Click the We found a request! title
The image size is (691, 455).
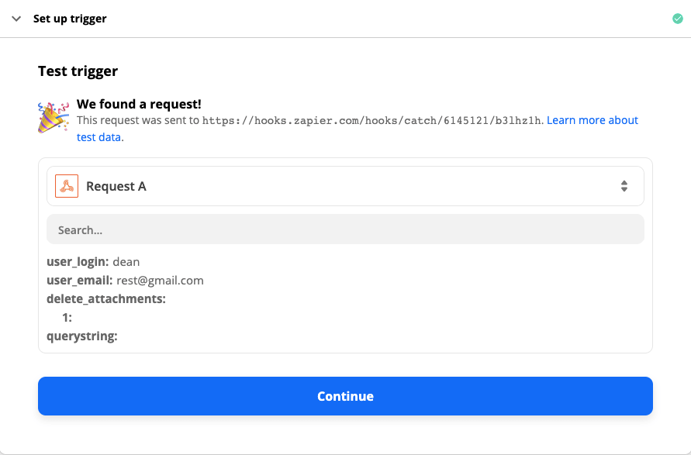click(139, 105)
